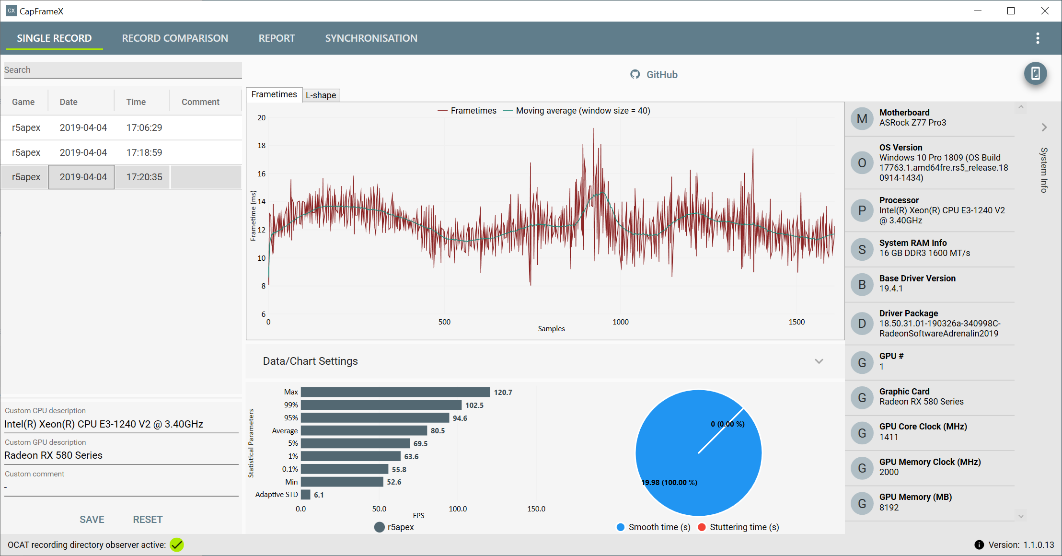The width and height of the screenshot is (1062, 556).
Task: Click the GPU Memory (MB) 'G' avatar icon
Action: coord(862,503)
